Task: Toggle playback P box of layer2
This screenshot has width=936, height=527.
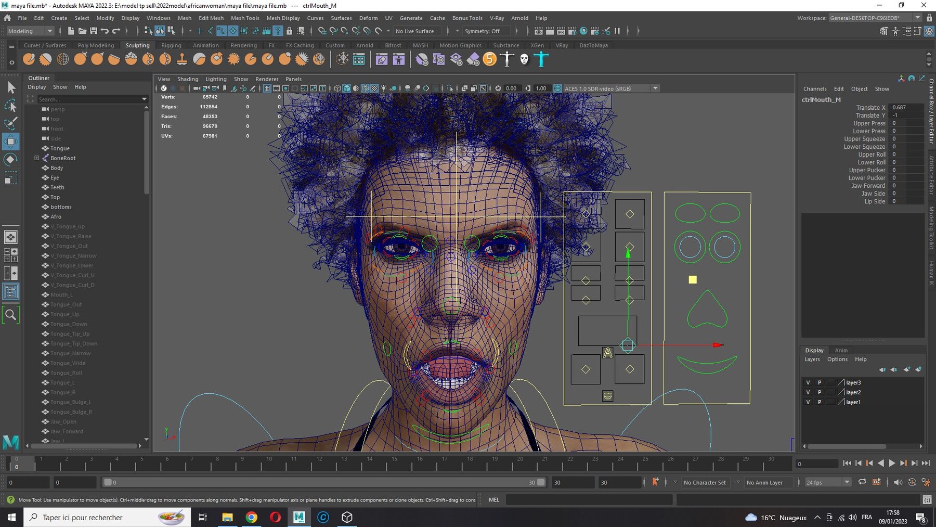Action: 820,392
